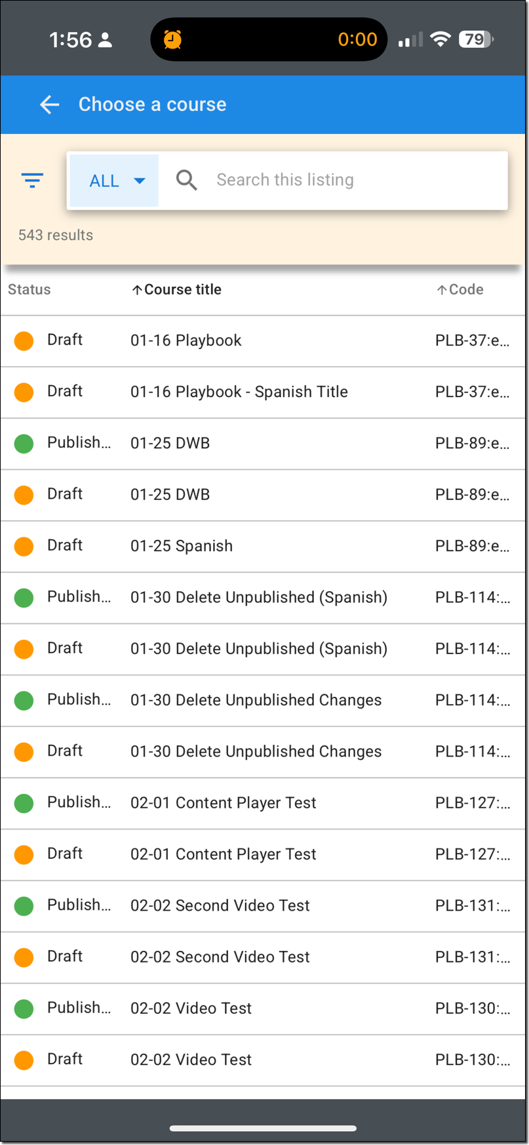Tap the back arrow in header
529x1145 pixels.
pos(50,104)
